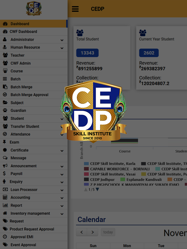Click the 13343 total student badge
The image size is (187, 249).
coord(87,53)
